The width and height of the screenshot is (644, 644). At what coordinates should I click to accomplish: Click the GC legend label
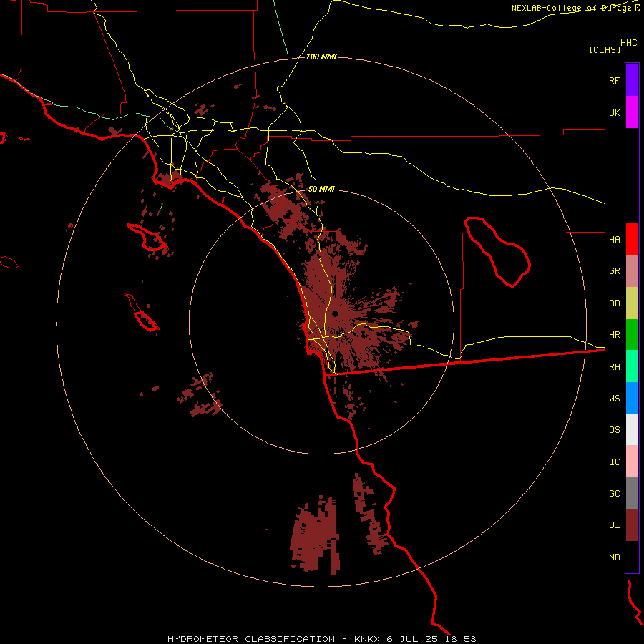[x=614, y=493]
